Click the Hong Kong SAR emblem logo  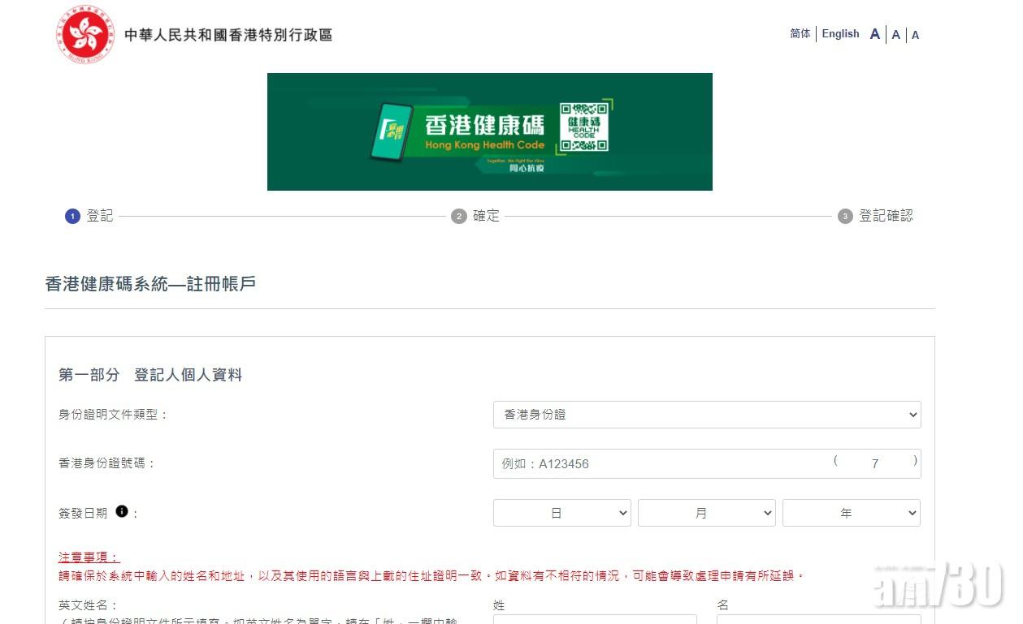click(x=85, y=34)
